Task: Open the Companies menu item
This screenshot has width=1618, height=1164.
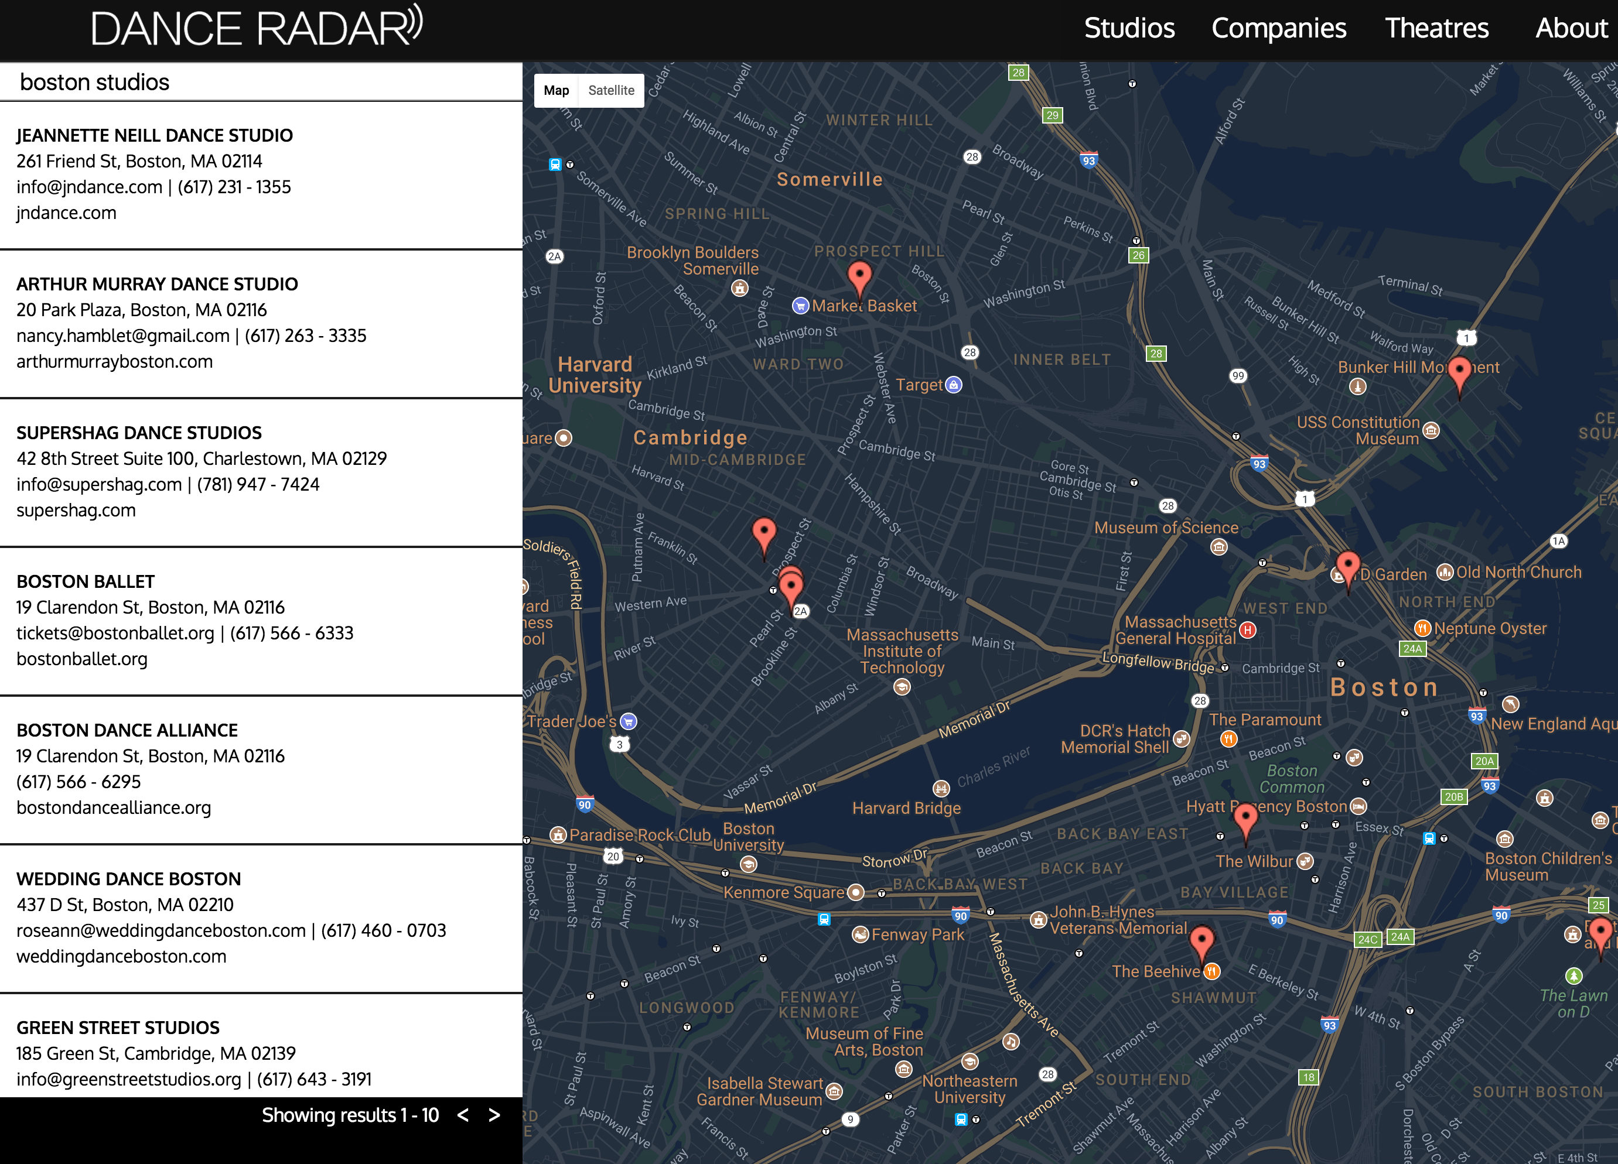Action: point(1278,29)
